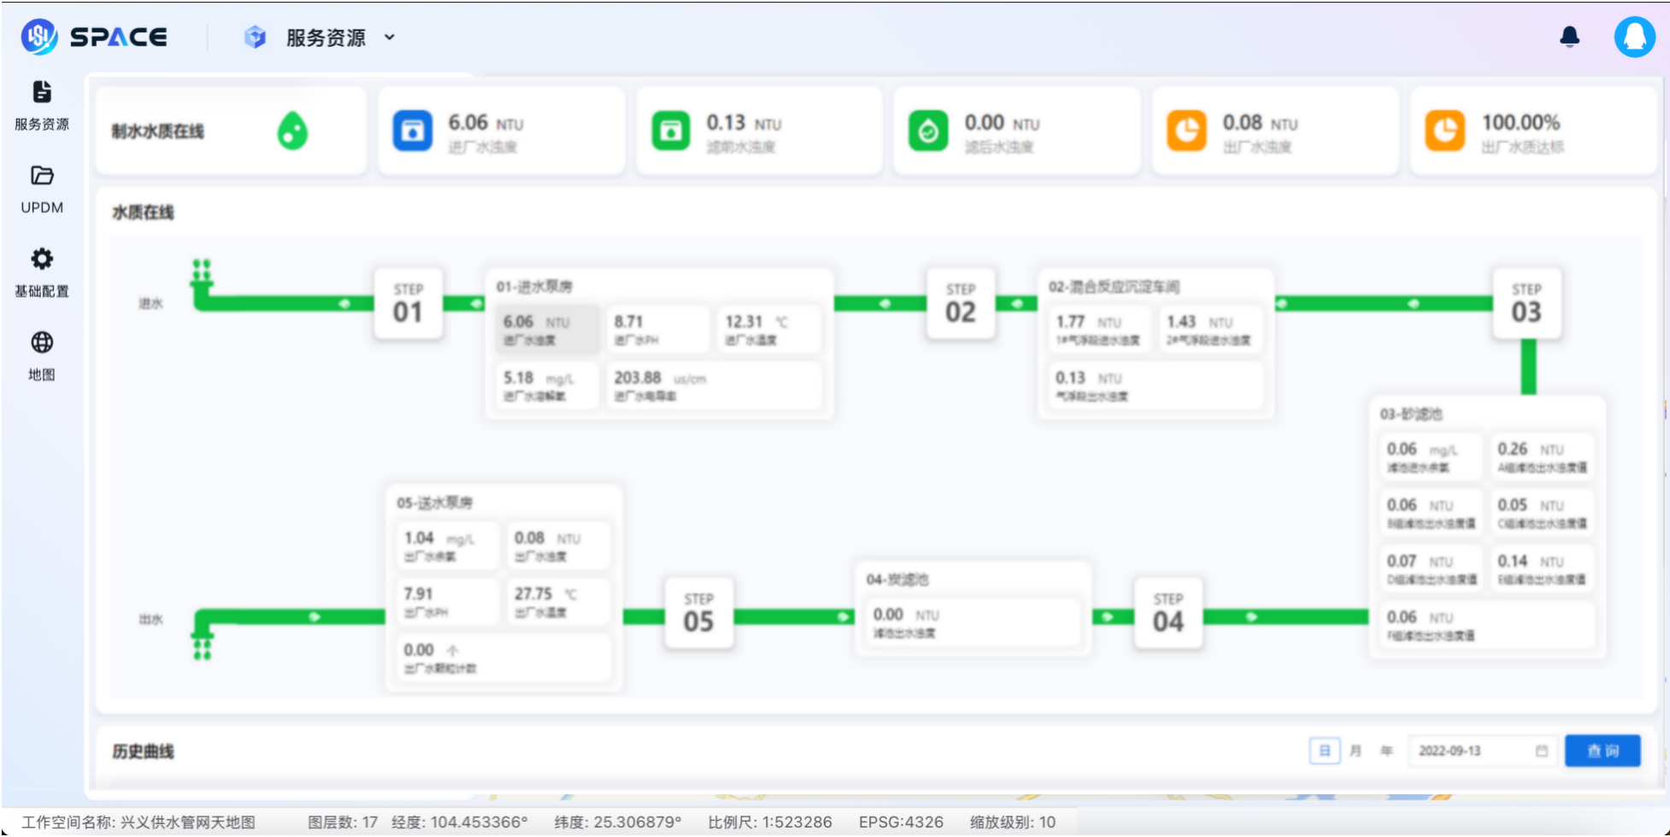1670x837 pixels.
Task: Click the SPACE logo icon
Action: coord(39,37)
